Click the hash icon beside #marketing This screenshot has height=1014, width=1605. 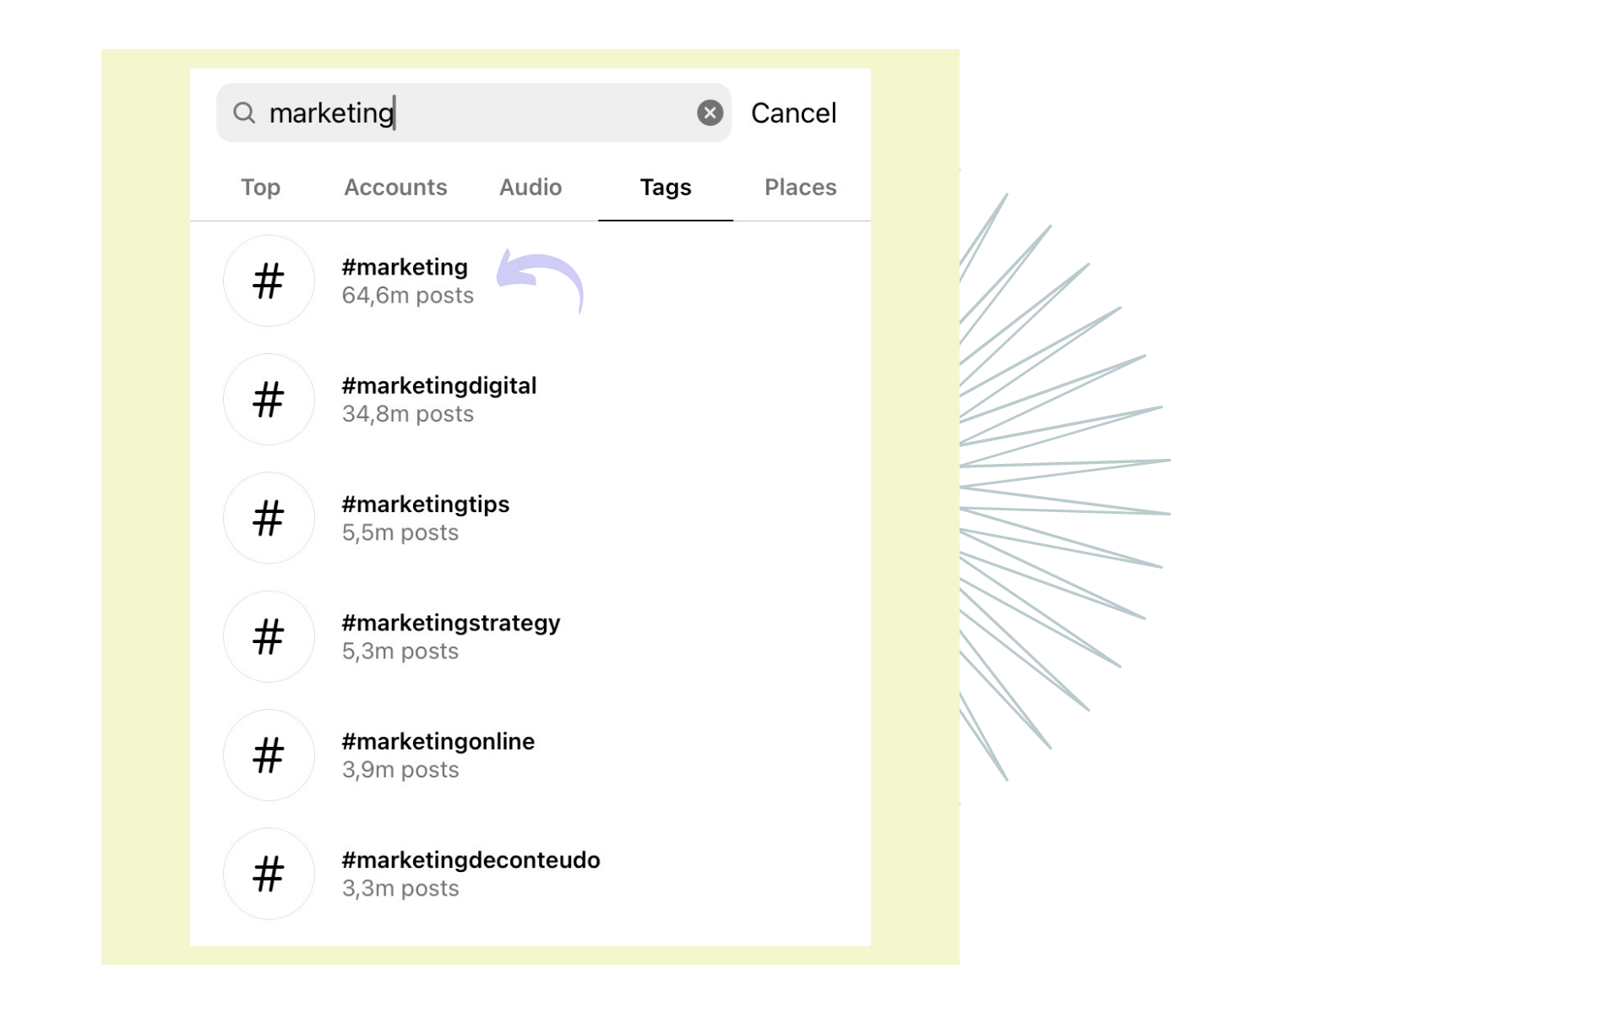point(269,281)
